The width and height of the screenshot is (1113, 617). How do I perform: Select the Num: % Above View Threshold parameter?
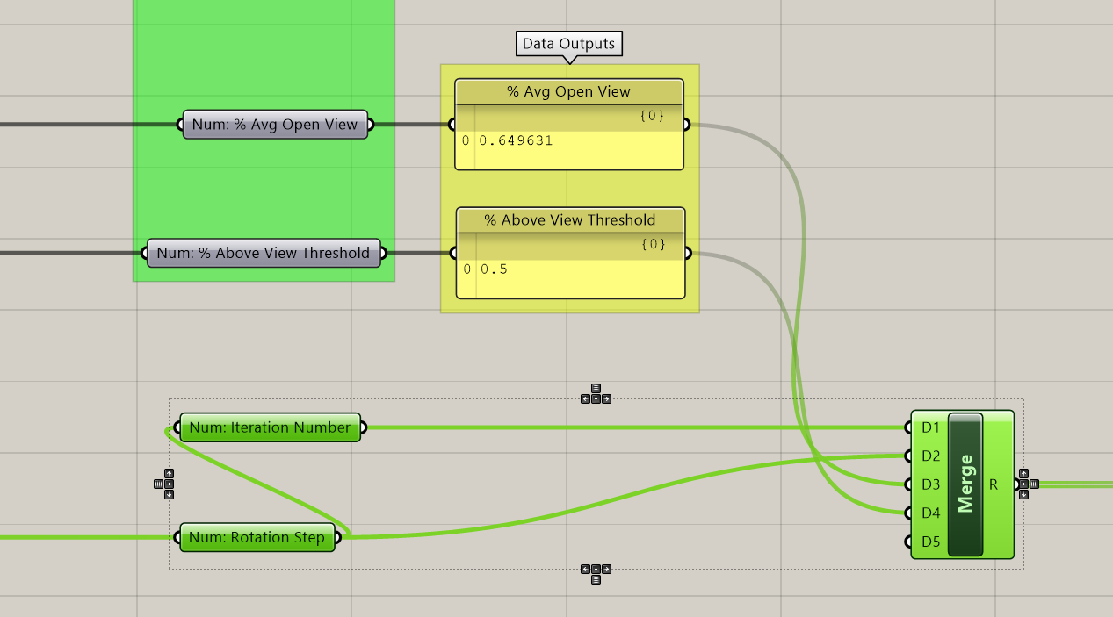click(264, 253)
